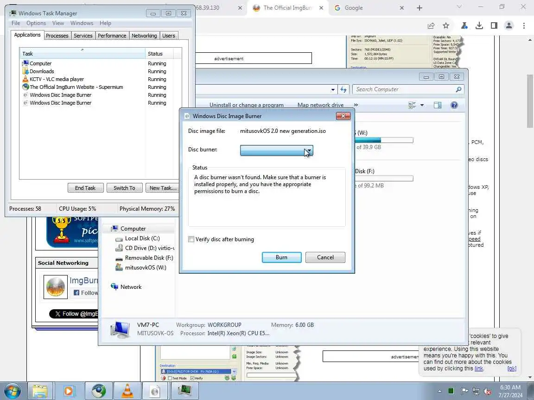Open Windows Media Player taskbar icon
Viewport: 534px width, 400px height.
pos(69,391)
